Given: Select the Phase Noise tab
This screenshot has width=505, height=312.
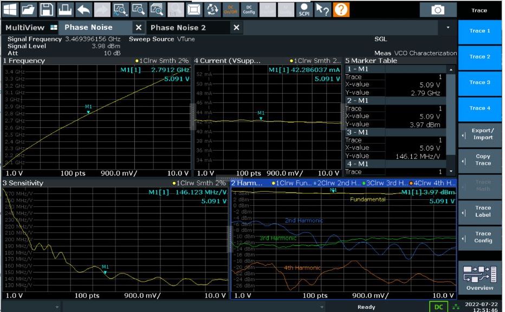Looking at the screenshot, I should pos(88,28).
